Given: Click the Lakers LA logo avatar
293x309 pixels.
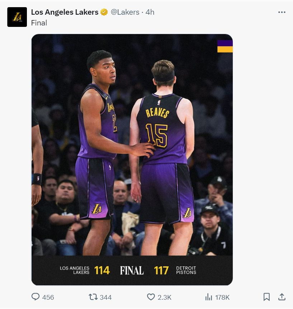Looking at the screenshot, I should (x=17, y=17).
